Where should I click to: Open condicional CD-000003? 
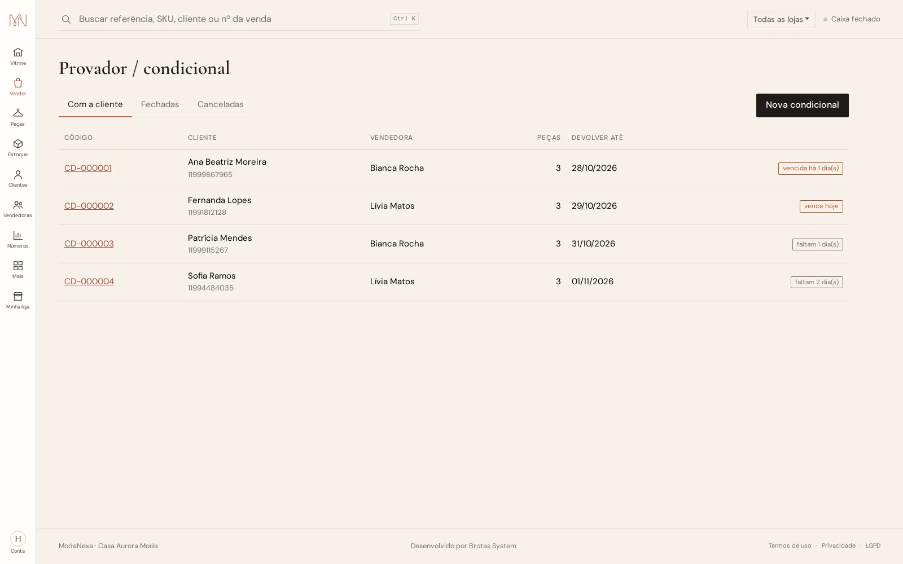(89, 244)
